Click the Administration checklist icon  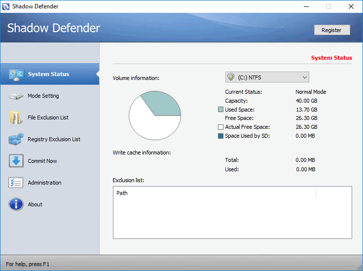16,183
